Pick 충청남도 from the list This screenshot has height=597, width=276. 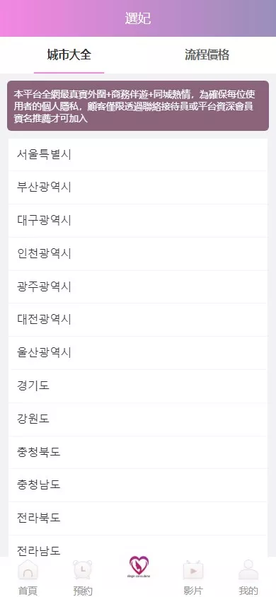click(138, 485)
